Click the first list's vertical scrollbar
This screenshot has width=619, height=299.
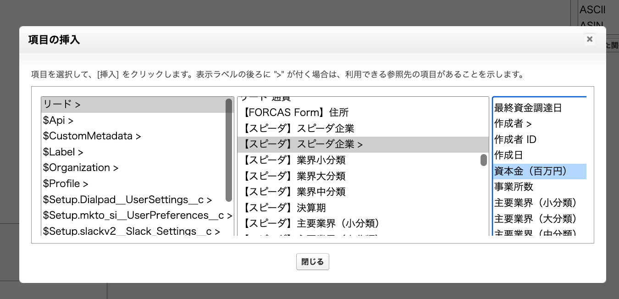(229, 150)
